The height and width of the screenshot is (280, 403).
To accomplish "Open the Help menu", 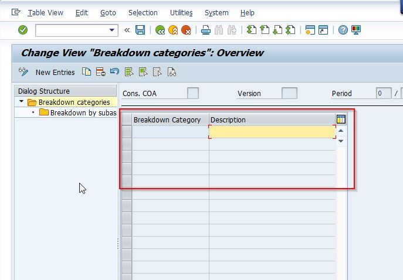I will 247,12.
